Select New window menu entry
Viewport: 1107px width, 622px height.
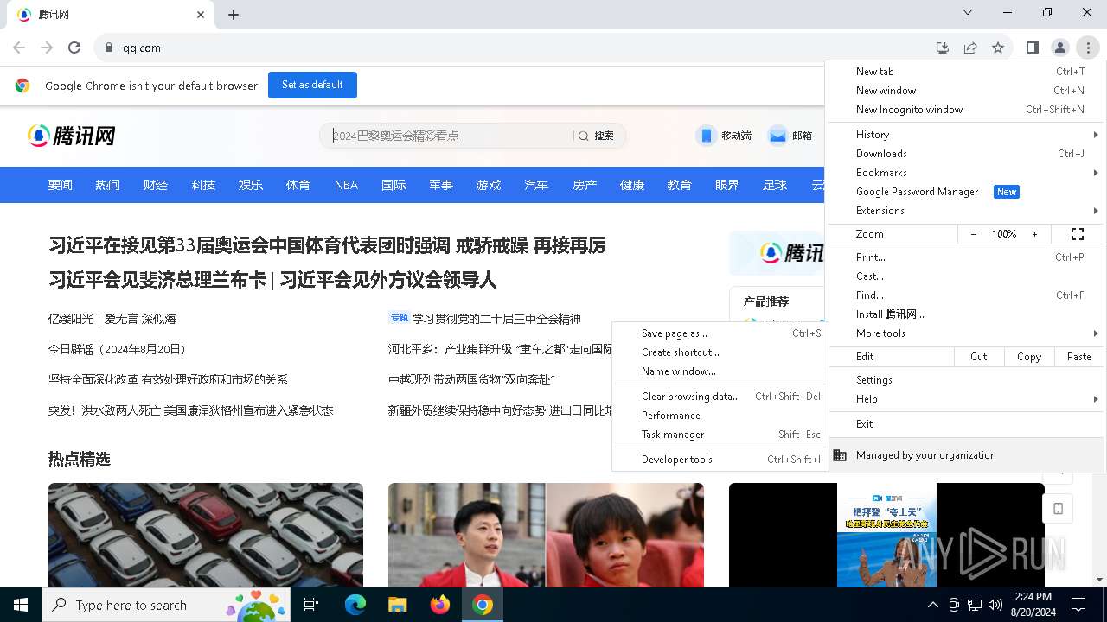(966, 91)
